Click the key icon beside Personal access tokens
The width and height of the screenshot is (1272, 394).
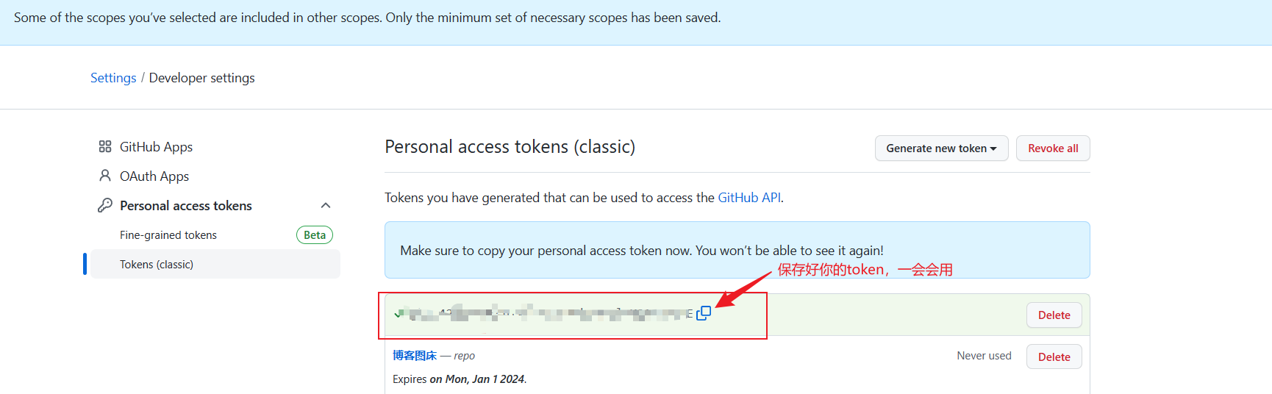[105, 205]
